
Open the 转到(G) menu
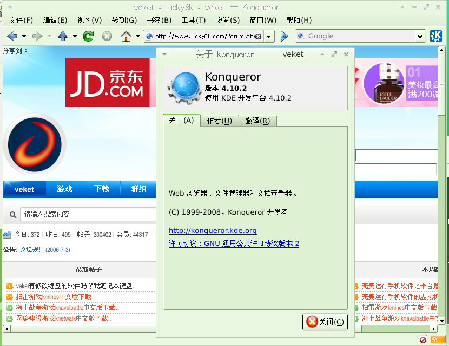click(124, 21)
